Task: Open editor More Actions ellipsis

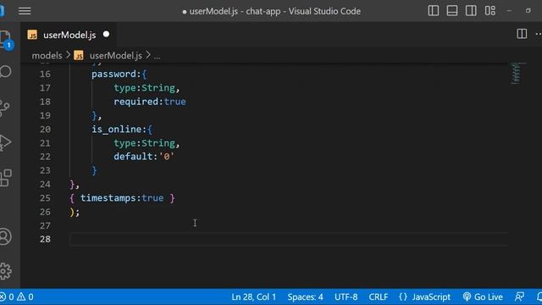Action: [539, 34]
